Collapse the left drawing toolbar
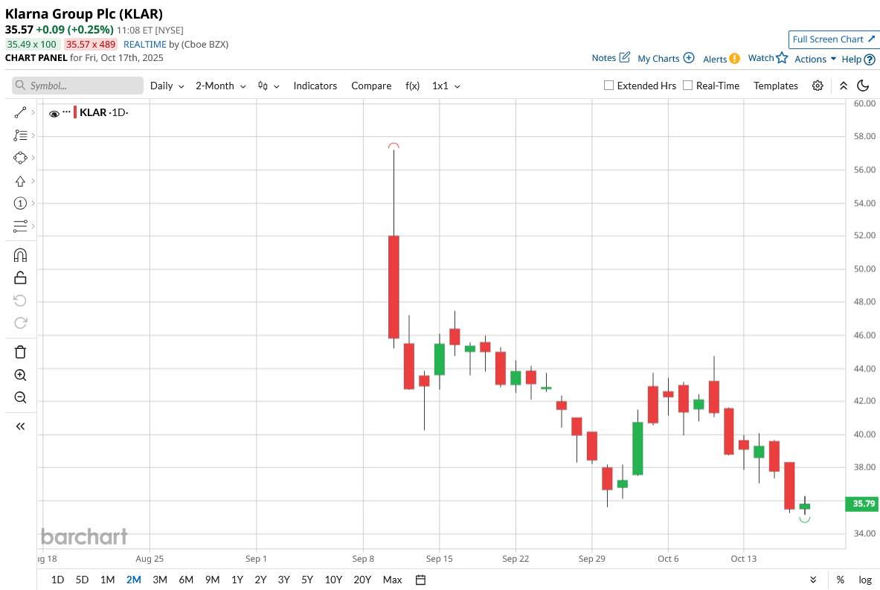This screenshot has width=880, height=590. pyautogui.click(x=20, y=426)
